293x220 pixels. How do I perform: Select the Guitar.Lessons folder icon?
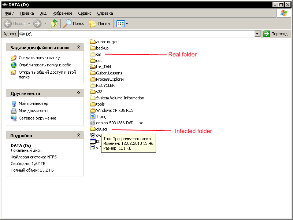click(93, 73)
